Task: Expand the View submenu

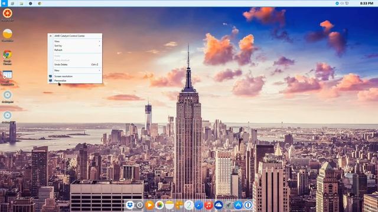Action: tap(75, 41)
